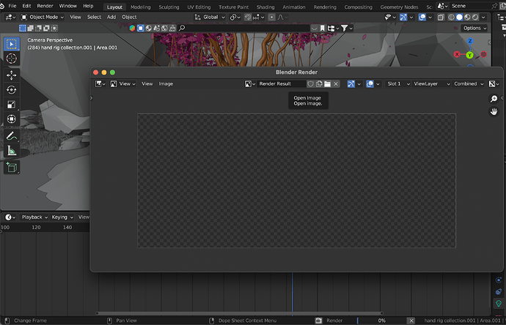506x325 pixels.
Task: Click the outliner filter funnel icon
Action: [345, 29]
